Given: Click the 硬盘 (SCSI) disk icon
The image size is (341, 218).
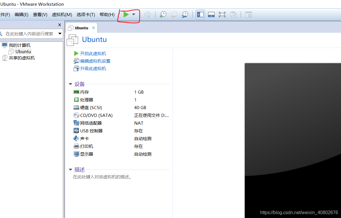Looking at the screenshot, I should click(x=76, y=108).
